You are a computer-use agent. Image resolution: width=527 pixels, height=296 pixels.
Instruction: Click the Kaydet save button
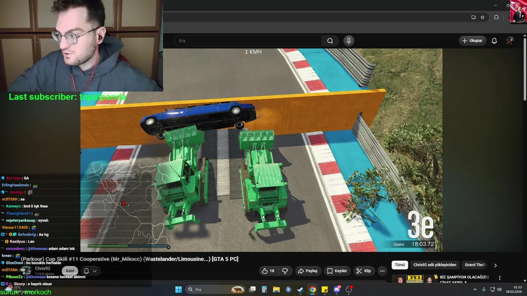[337, 271]
